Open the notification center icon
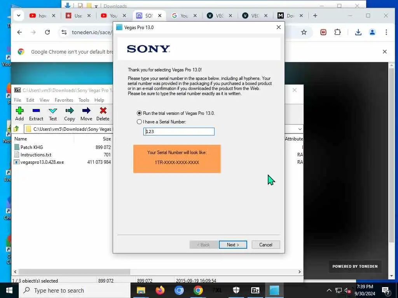 (386, 291)
